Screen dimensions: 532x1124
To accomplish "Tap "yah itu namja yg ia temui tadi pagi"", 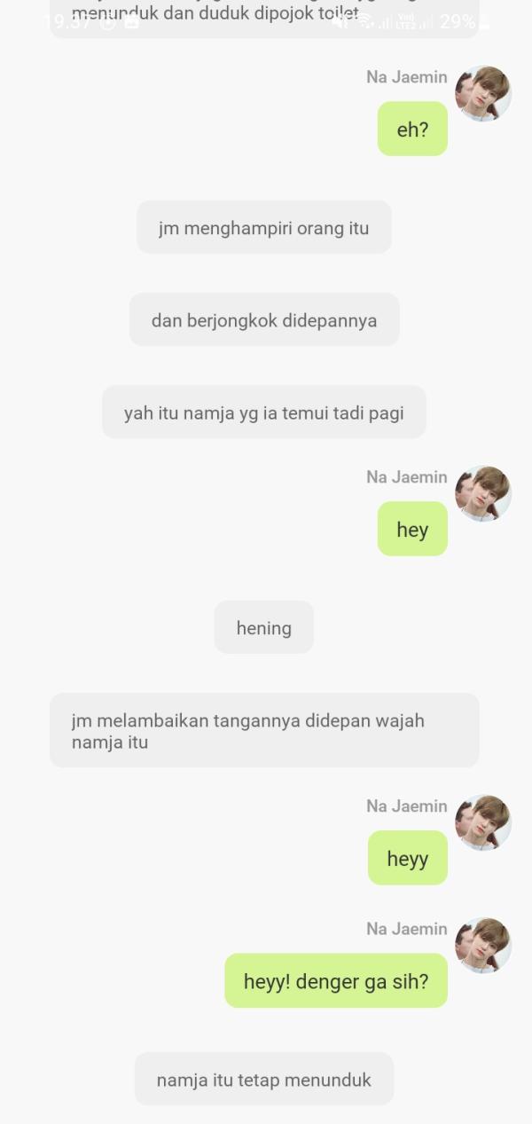I will [x=264, y=413].
